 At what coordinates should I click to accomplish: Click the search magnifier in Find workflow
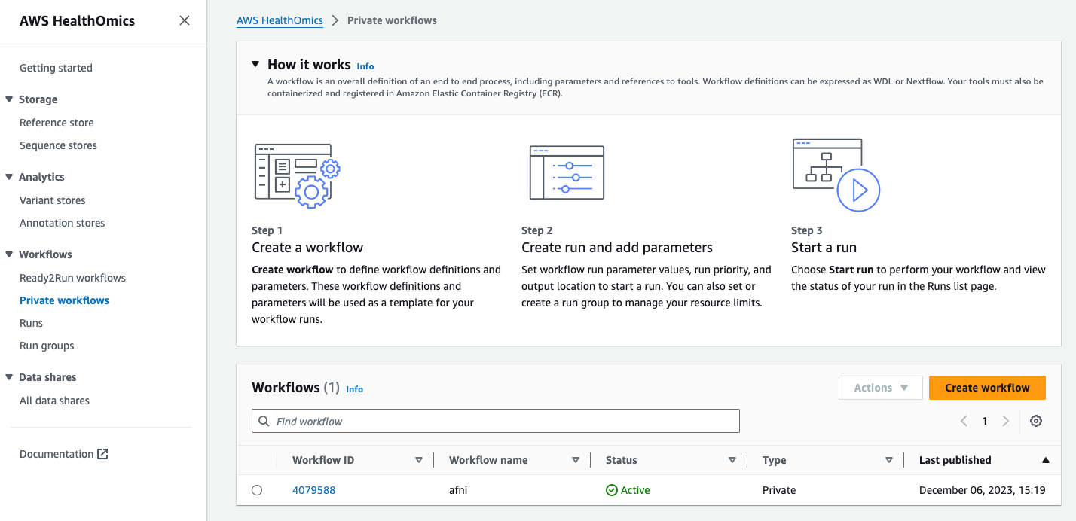[264, 421]
